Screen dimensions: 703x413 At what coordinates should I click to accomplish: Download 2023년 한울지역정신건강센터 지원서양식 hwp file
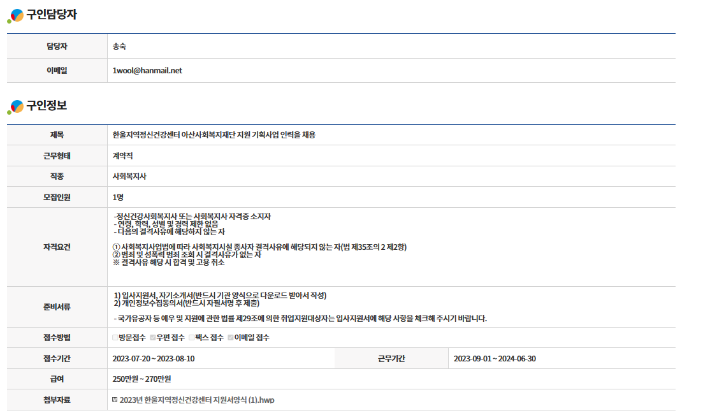point(196,400)
